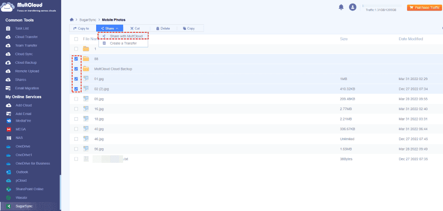Uncheck the 01.jpg checkbox
The image size is (443, 211).
[x=76, y=79]
